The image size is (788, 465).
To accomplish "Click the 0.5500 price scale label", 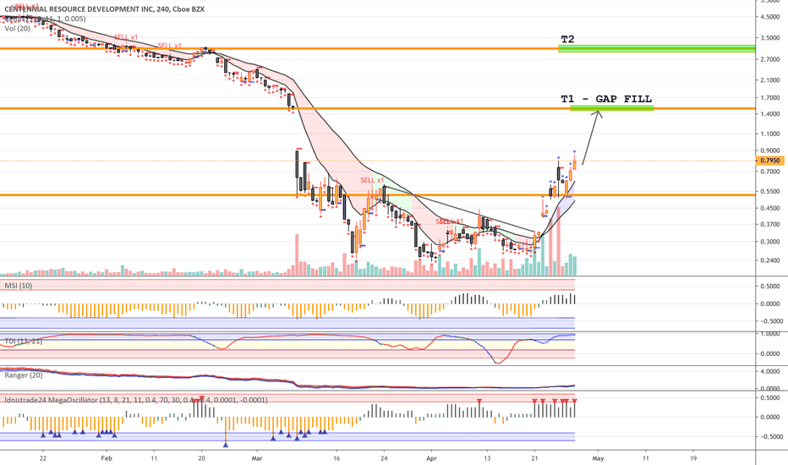I will tap(770, 192).
